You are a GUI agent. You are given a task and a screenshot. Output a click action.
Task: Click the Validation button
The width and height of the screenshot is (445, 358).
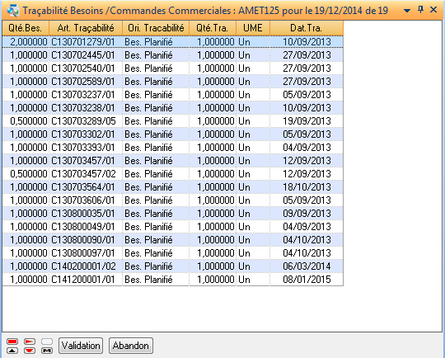pyautogui.click(x=81, y=346)
